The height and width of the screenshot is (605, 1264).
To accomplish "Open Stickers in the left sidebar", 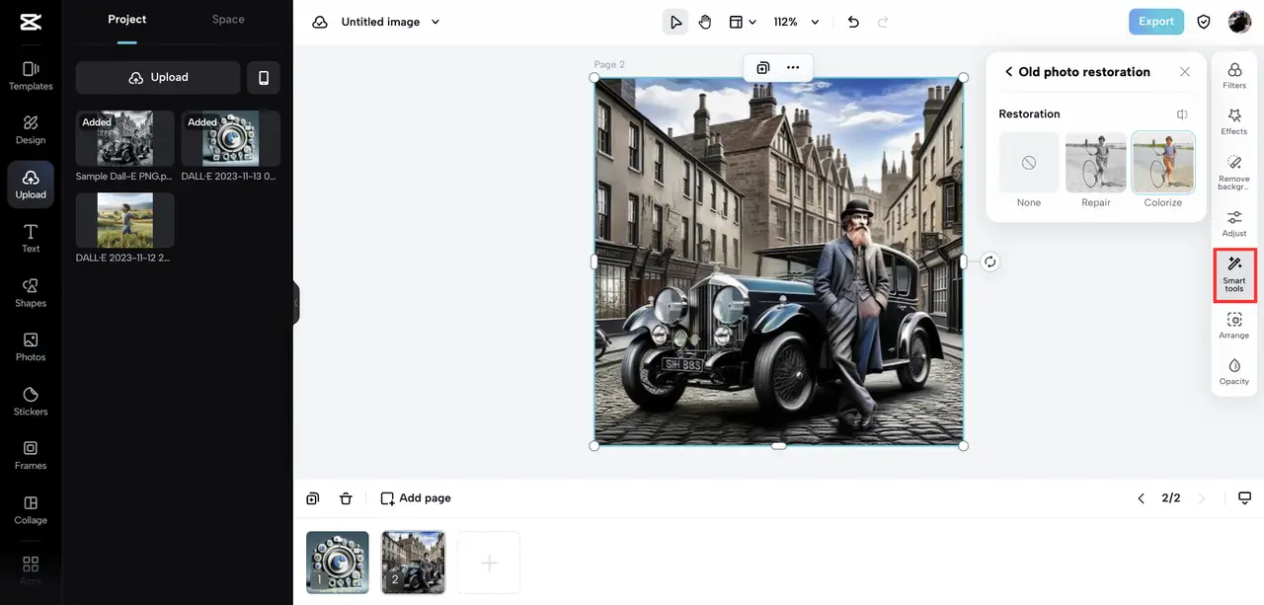I will 31,401.
